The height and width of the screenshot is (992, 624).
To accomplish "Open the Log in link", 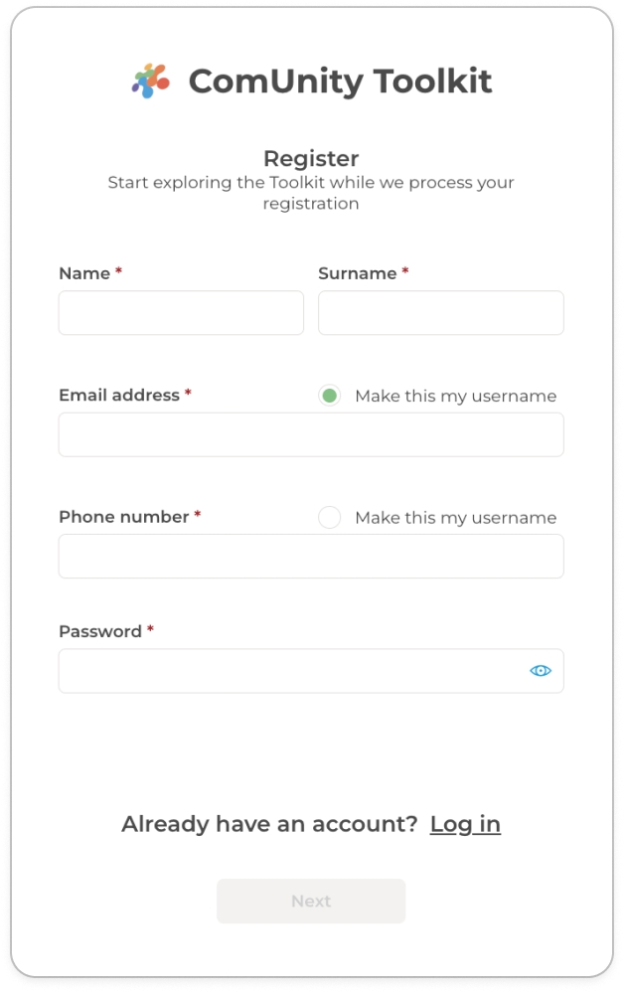I will [465, 824].
